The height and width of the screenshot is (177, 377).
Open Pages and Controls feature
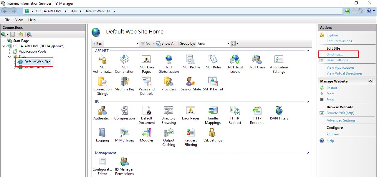click(x=147, y=86)
